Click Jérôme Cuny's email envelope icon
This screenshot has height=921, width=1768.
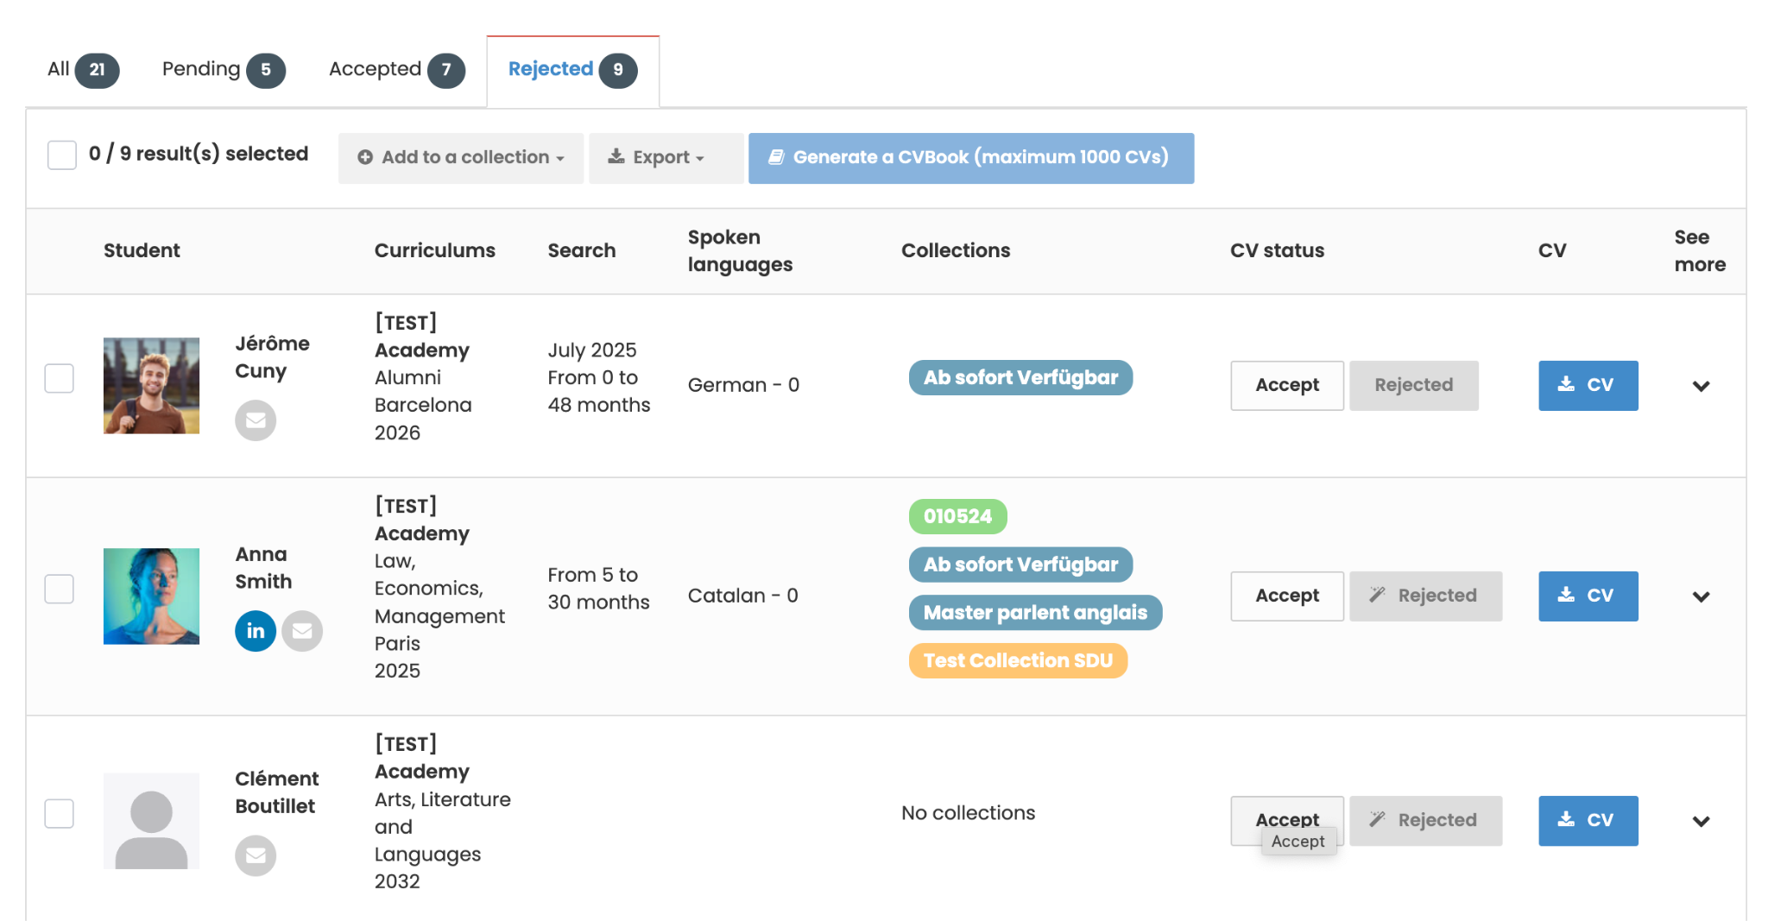click(256, 420)
